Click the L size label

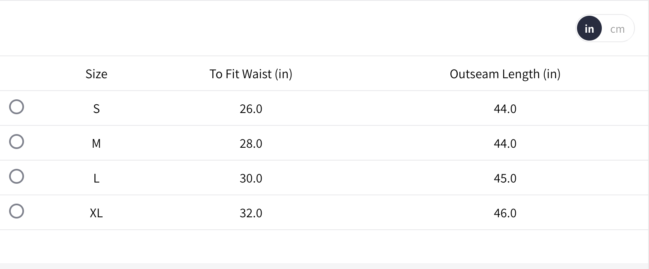pos(96,178)
